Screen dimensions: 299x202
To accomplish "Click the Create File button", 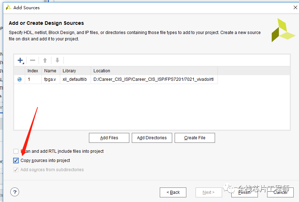I will (x=195, y=138).
